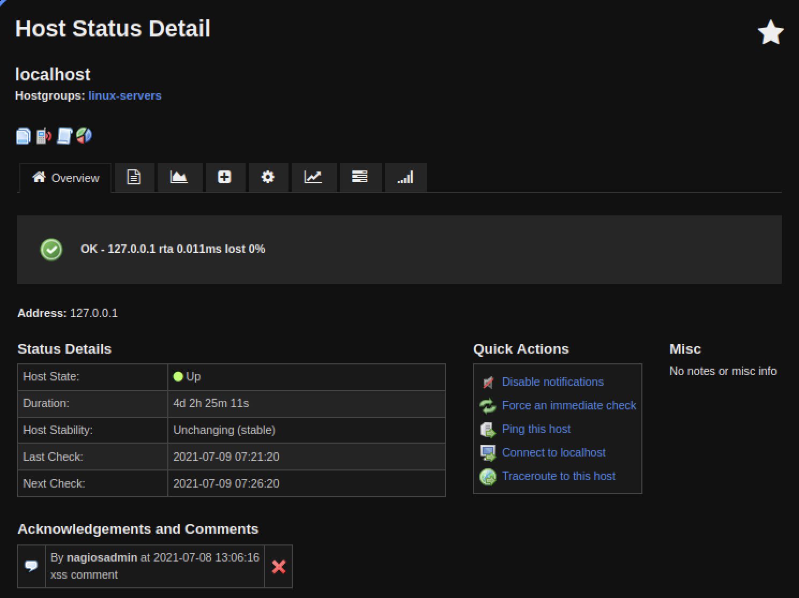This screenshot has height=598, width=799.
Task: Select Traceroute to this host
Action: tap(559, 476)
